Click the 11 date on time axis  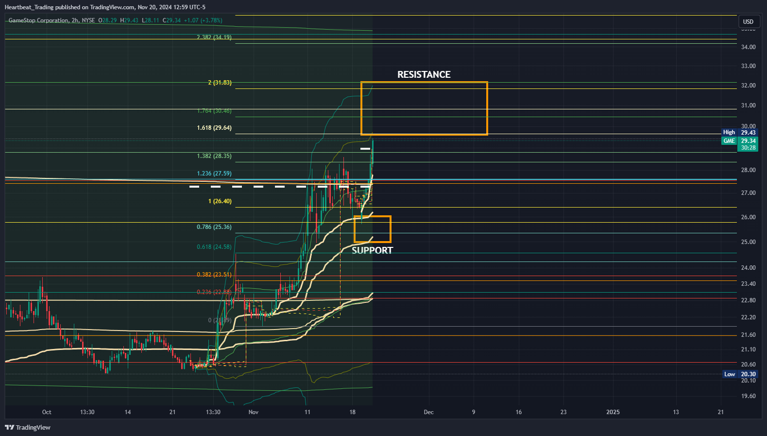[x=307, y=412]
